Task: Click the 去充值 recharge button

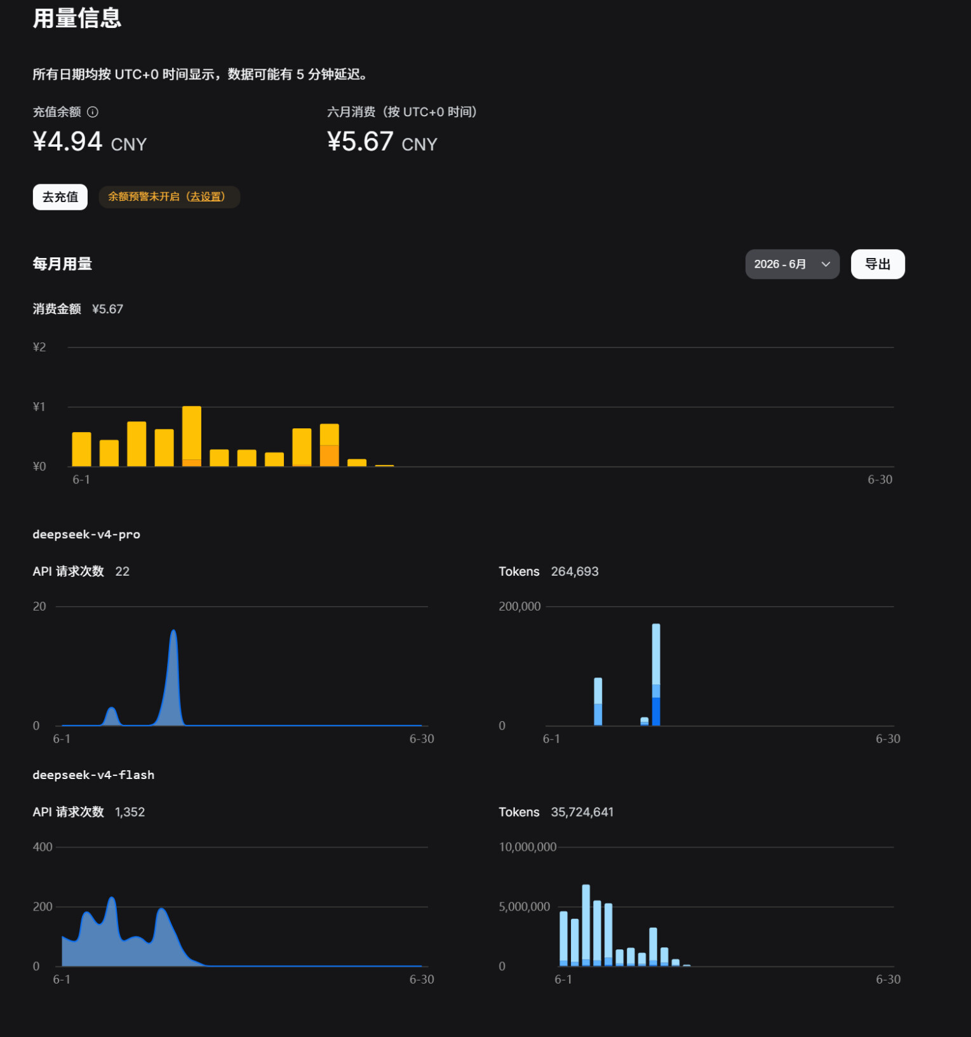Action: coord(60,197)
